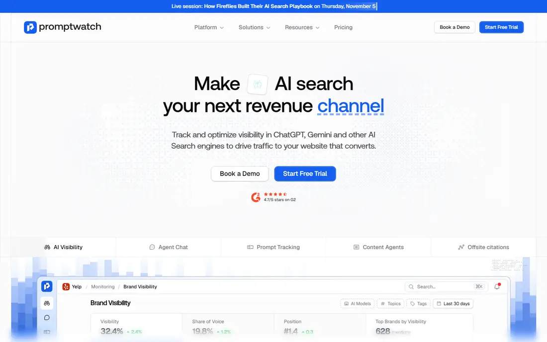Click the animated AI icon tile in headline
547x342 pixels.
[x=258, y=85]
